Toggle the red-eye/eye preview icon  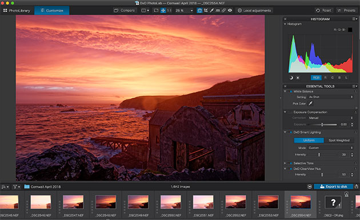(x=230, y=10)
